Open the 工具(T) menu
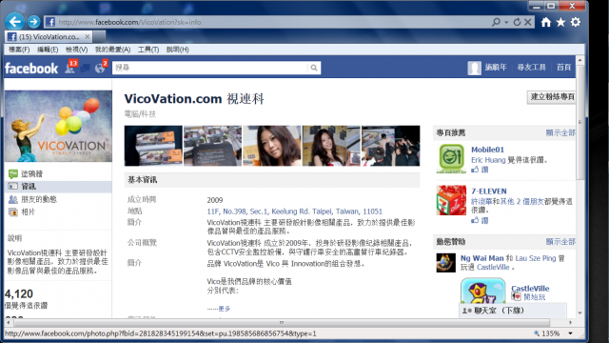This screenshot has height=343, width=609. point(148,50)
